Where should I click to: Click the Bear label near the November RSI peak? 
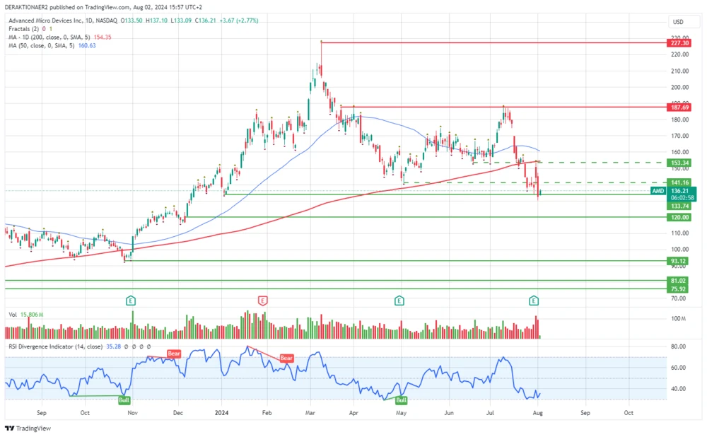(173, 354)
